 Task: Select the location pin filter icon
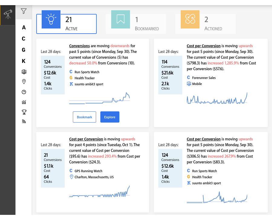(24, 82)
